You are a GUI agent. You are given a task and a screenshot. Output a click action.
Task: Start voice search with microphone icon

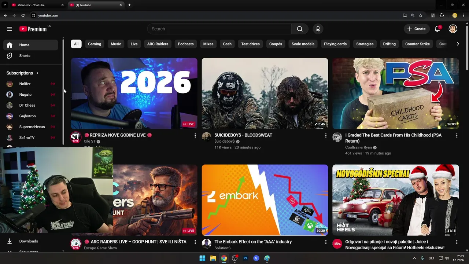[x=318, y=29]
